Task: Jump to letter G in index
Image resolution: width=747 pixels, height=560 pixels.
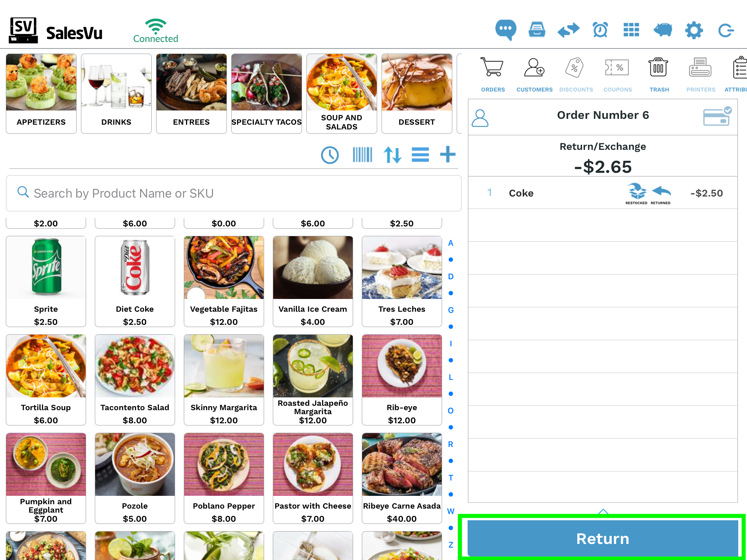Action: 451,310
